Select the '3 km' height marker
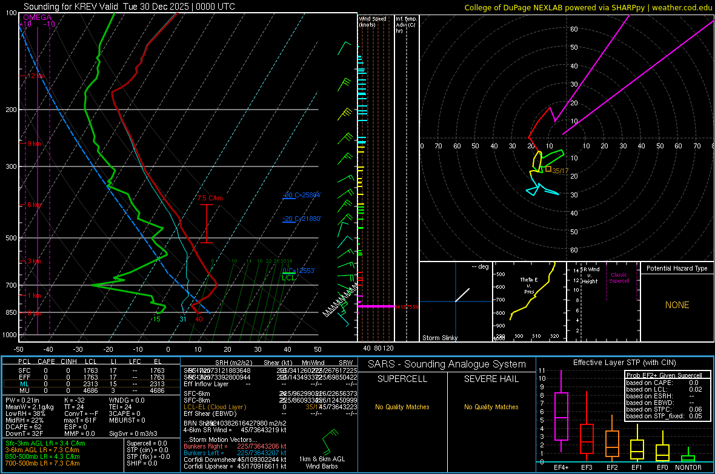Viewport: 715px width, 474px height. (34, 261)
